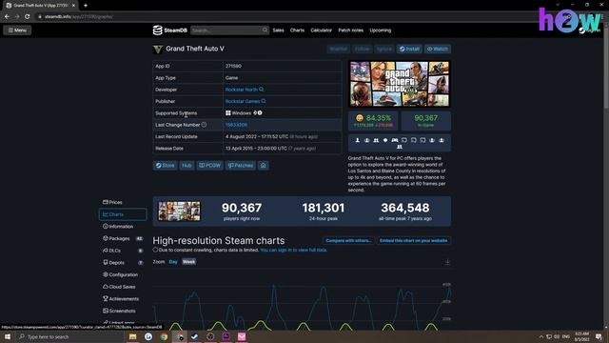Click Embed this chart button
Image resolution: width=609 pixels, height=343 pixels.
414,241
